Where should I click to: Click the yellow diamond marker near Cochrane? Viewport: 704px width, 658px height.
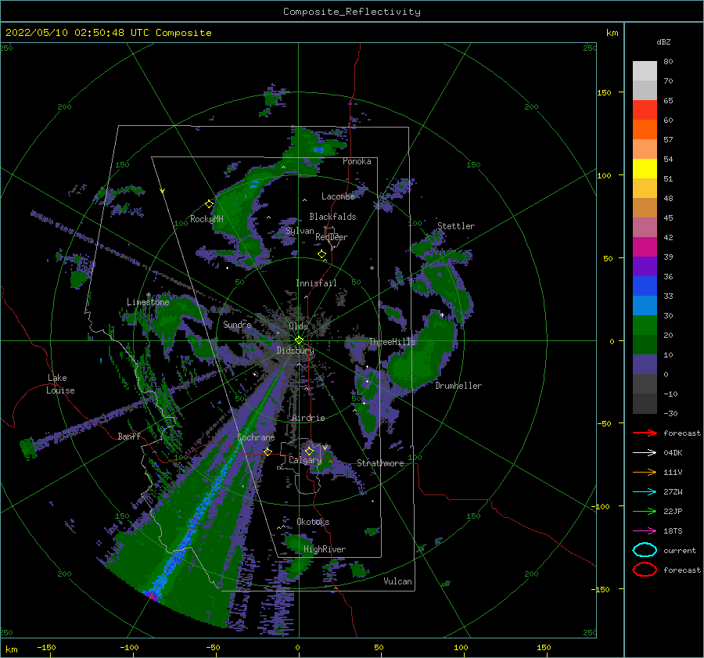click(268, 451)
